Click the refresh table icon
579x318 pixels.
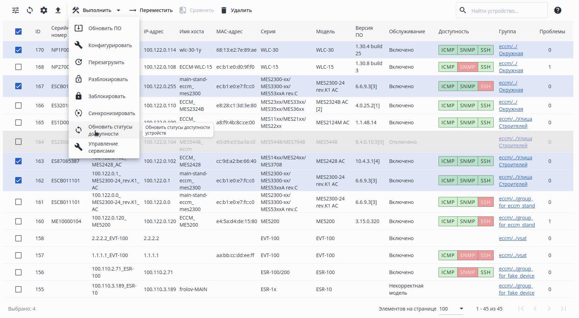point(30,10)
